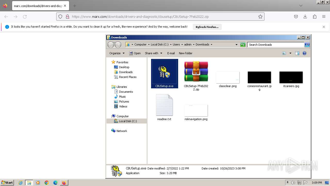Launch Chrome from the taskbar
The image size is (330, 186).
coord(47,183)
